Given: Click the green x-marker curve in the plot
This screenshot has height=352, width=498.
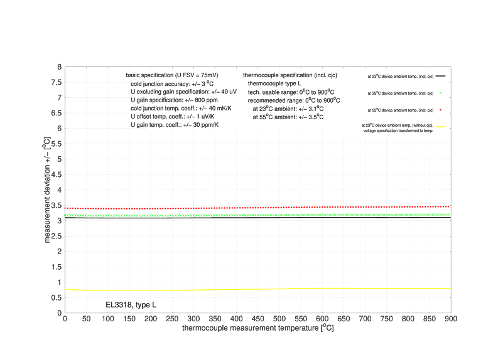Looking at the screenshot, I should [258, 215].
